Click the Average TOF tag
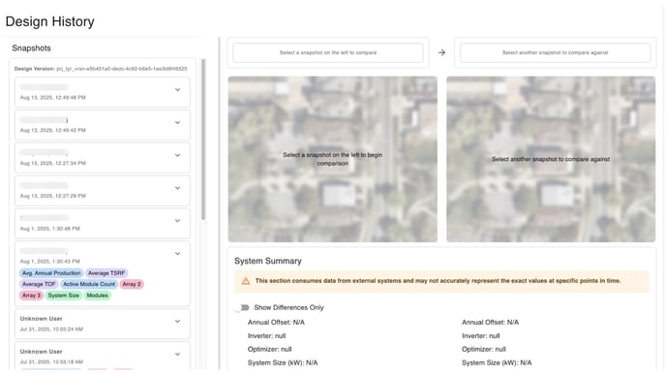Image resolution: width=666 pixels, height=375 pixels. click(x=39, y=284)
